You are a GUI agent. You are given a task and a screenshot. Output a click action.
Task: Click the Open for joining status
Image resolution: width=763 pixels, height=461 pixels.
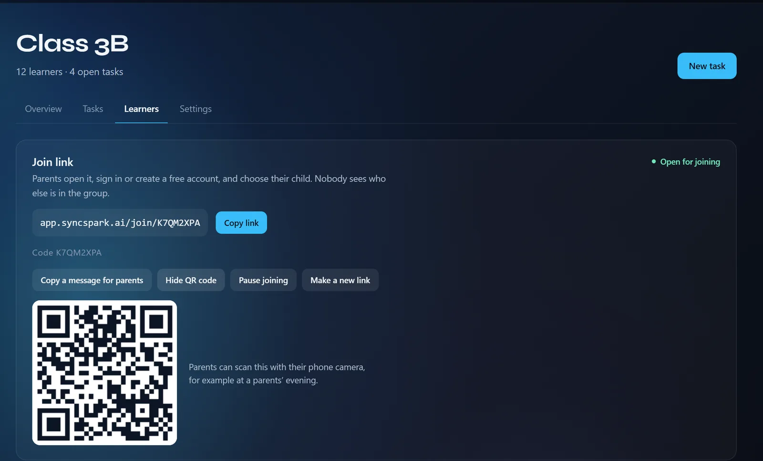tap(686, 162)
